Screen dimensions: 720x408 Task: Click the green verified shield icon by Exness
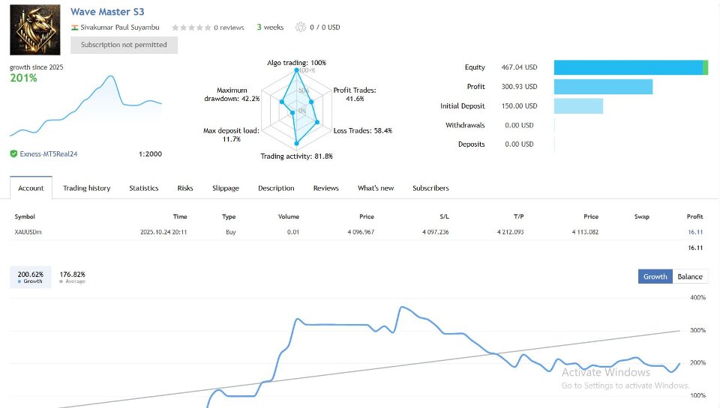click(13, 154)
